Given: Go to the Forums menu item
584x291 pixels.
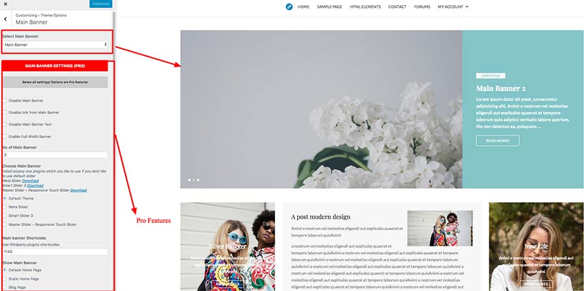Looking at the screenshot, I should coord(422,6).
